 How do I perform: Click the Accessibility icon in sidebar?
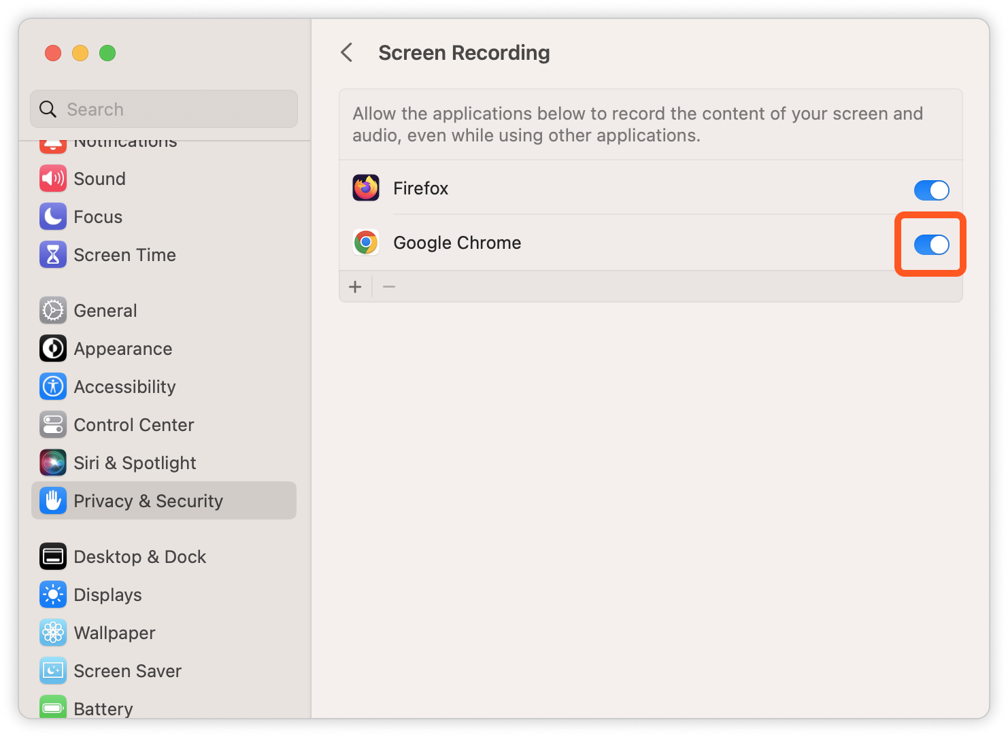tap(53, 387)
